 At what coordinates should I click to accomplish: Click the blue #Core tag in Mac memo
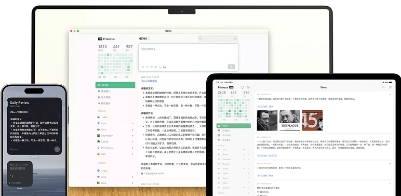[x=150, y=81]
